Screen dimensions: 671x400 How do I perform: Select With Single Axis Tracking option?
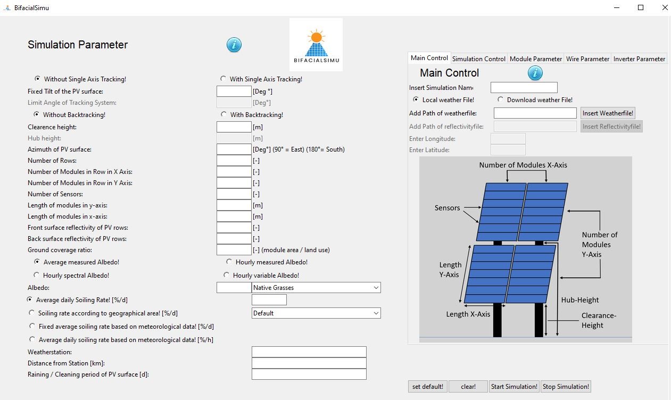click(x=223, y=79)
